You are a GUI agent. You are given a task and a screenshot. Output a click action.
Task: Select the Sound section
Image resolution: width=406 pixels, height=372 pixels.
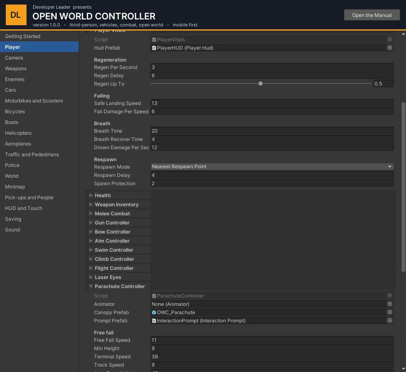click(x=39, y=230)
